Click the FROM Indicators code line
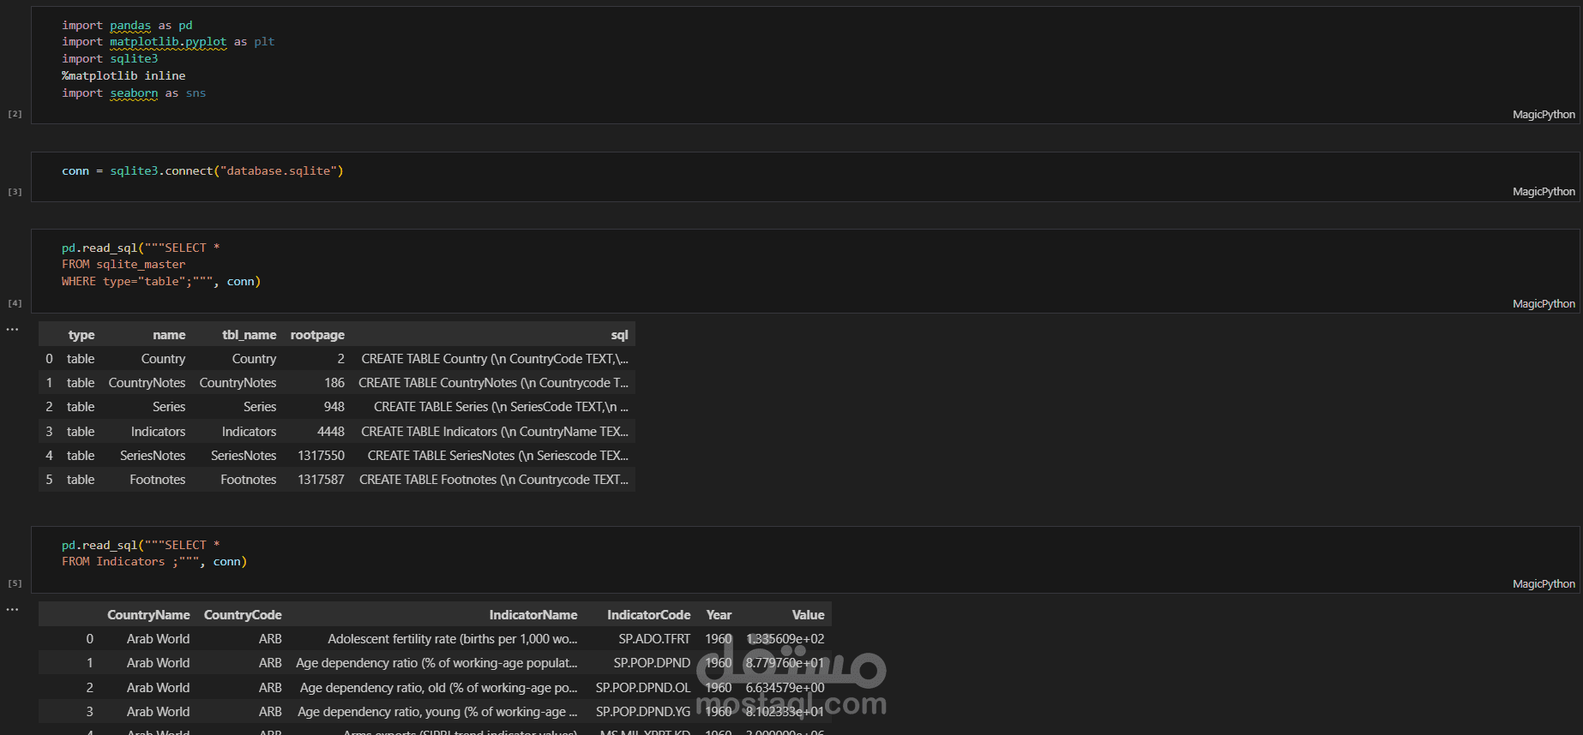The width and height of the screenshot is (1583, 735). [x=154, y=561]
